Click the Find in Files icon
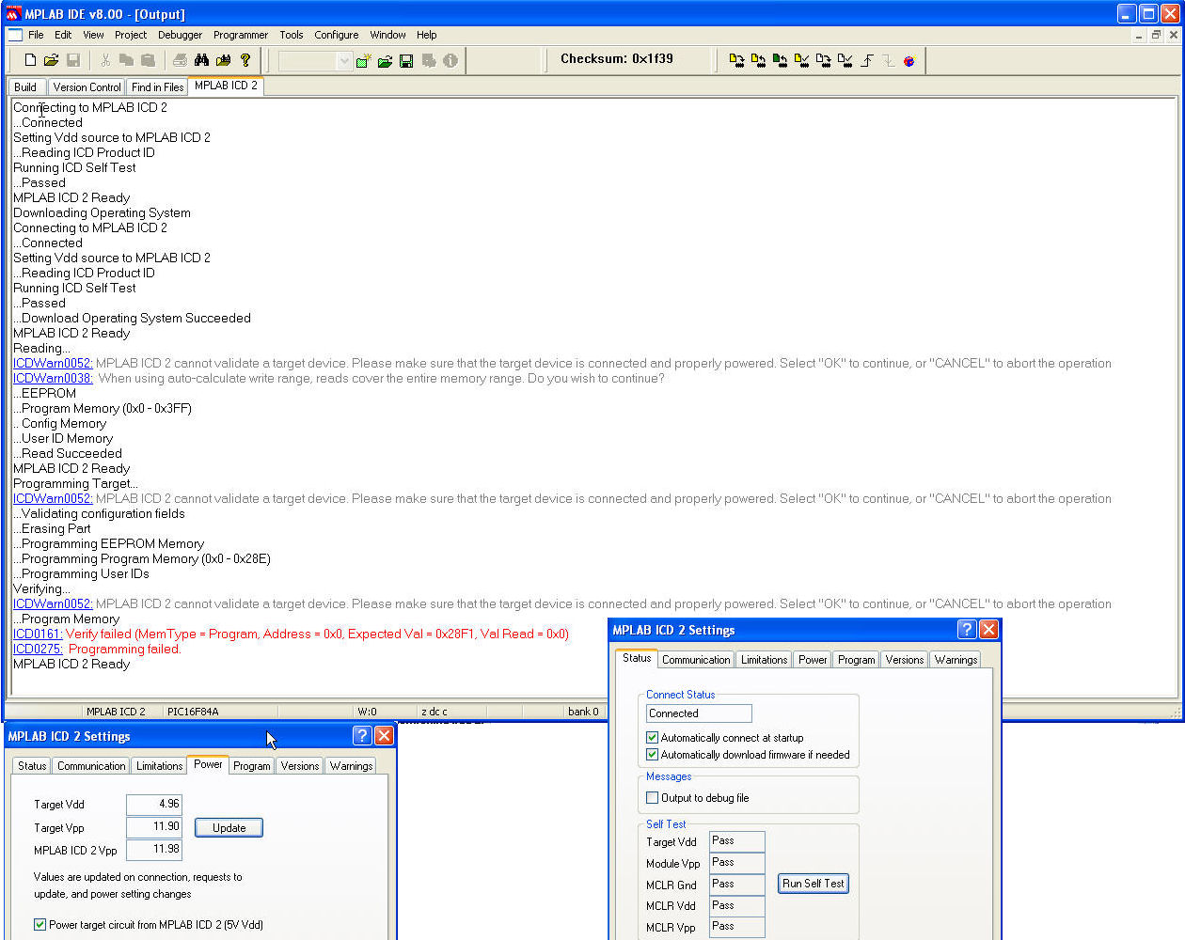This screenshot has width=1185, height=940. click(223, 60)
